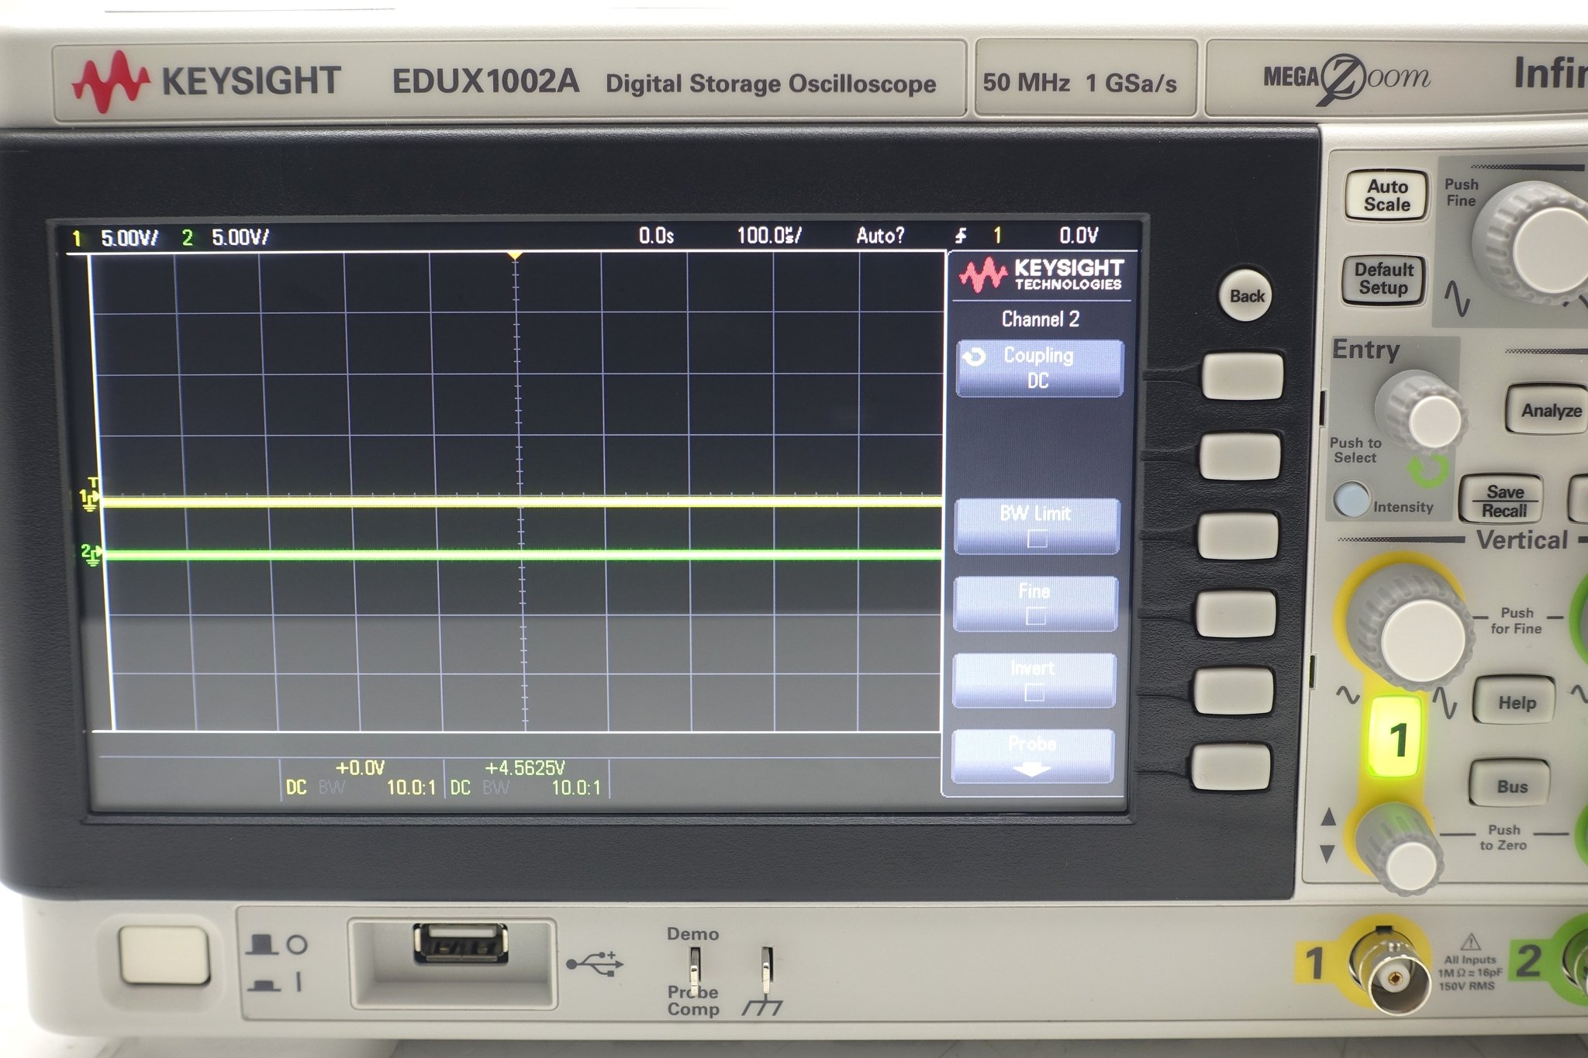Screen dimensions: 1588x1058
Task: Select the softkey beside Coupling DC
Action: [x=1243, y=376]
